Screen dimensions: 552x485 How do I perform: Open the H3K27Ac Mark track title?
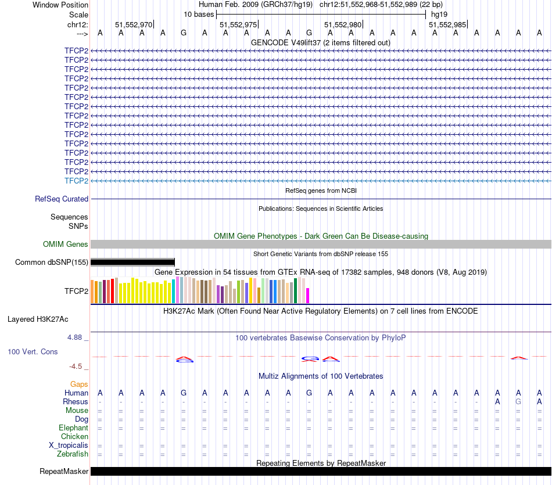click(321, 311)
